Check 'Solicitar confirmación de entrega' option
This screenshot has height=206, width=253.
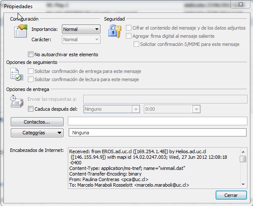tap(30, 71)
